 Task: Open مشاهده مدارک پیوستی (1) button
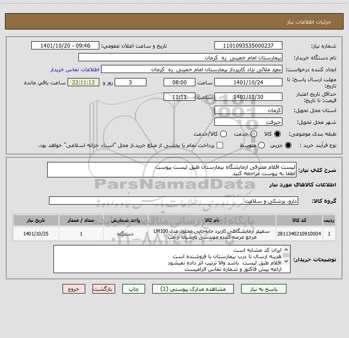pyautogui.click(x=193, y=289)
